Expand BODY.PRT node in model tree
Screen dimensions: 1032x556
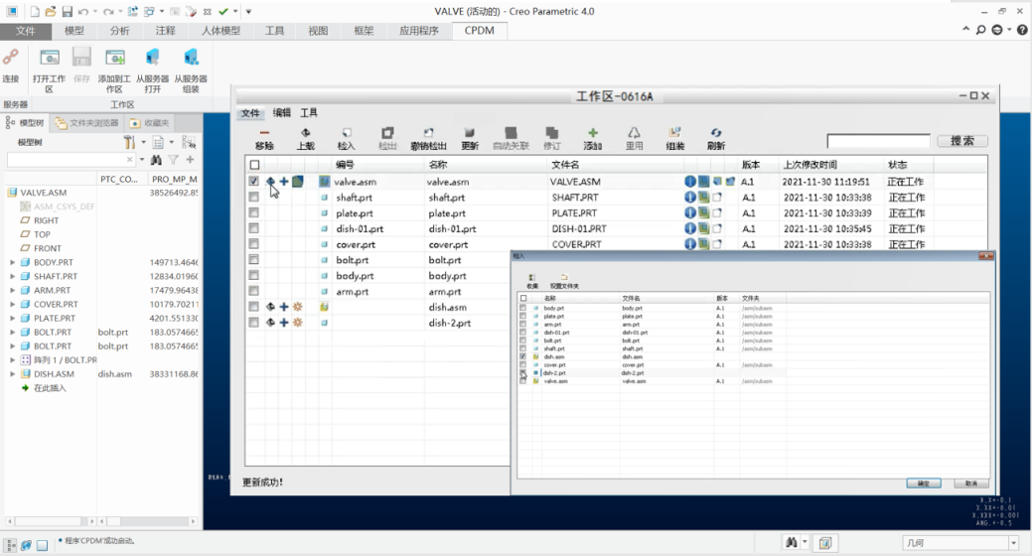13,262
